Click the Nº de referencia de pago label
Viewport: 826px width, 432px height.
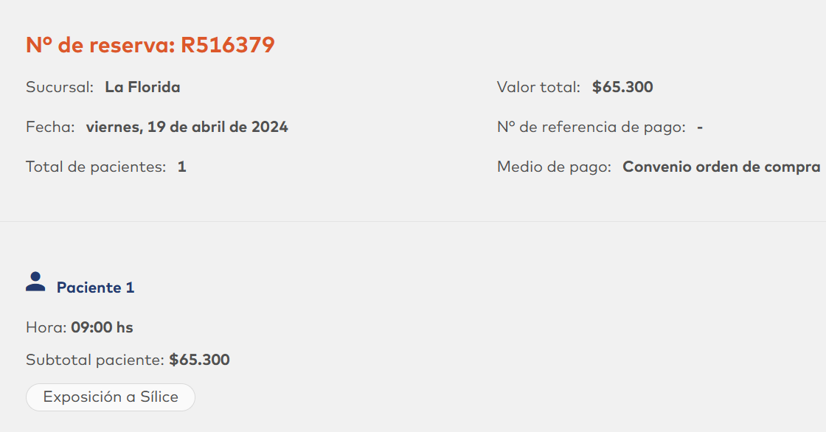tap(591, 127)
